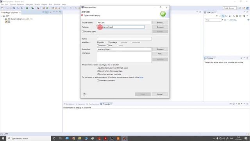Click Browse next to Superclass field
This screenshot has height=141, width=250.
pos(160,49)
